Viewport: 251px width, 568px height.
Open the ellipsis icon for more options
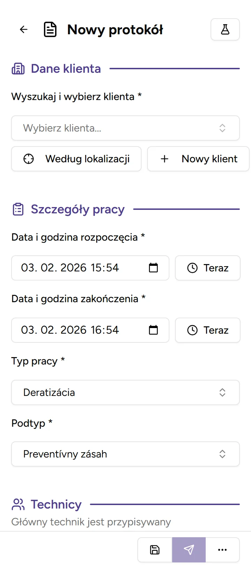point(222,549)
